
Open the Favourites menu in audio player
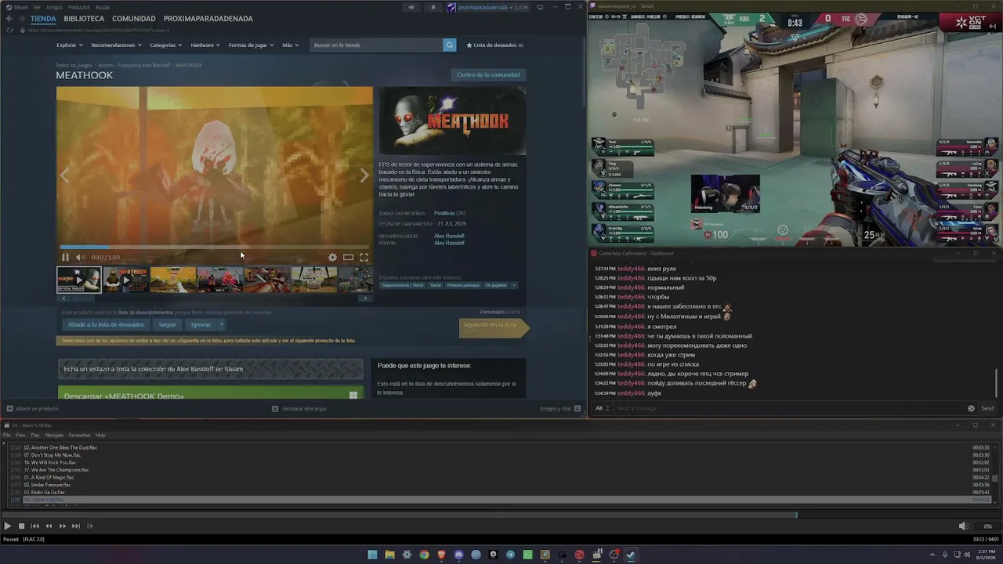point(79,435)
